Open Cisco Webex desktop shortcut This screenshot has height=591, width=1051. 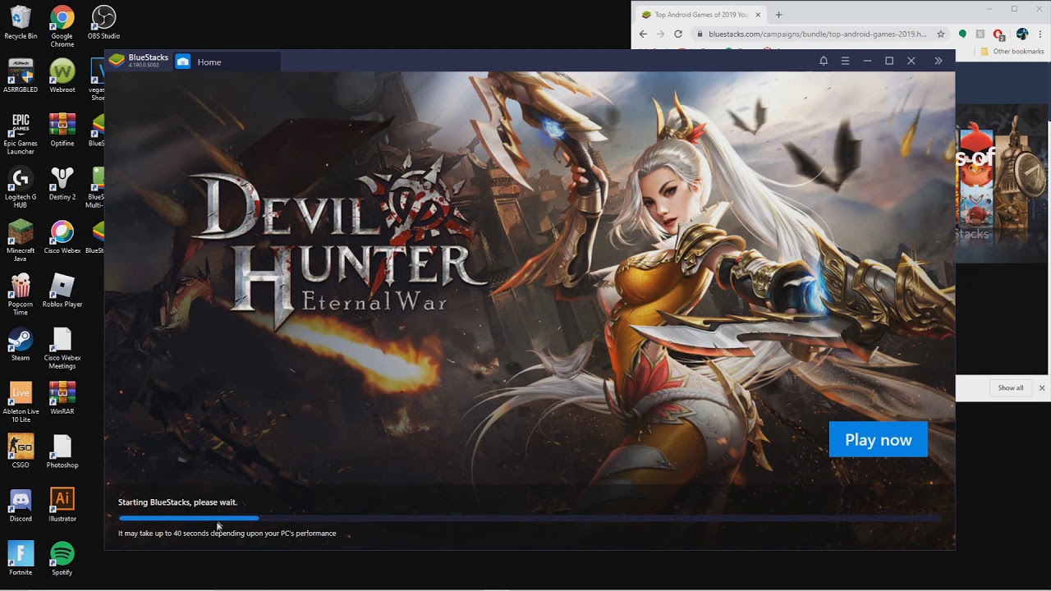(62, 236)
